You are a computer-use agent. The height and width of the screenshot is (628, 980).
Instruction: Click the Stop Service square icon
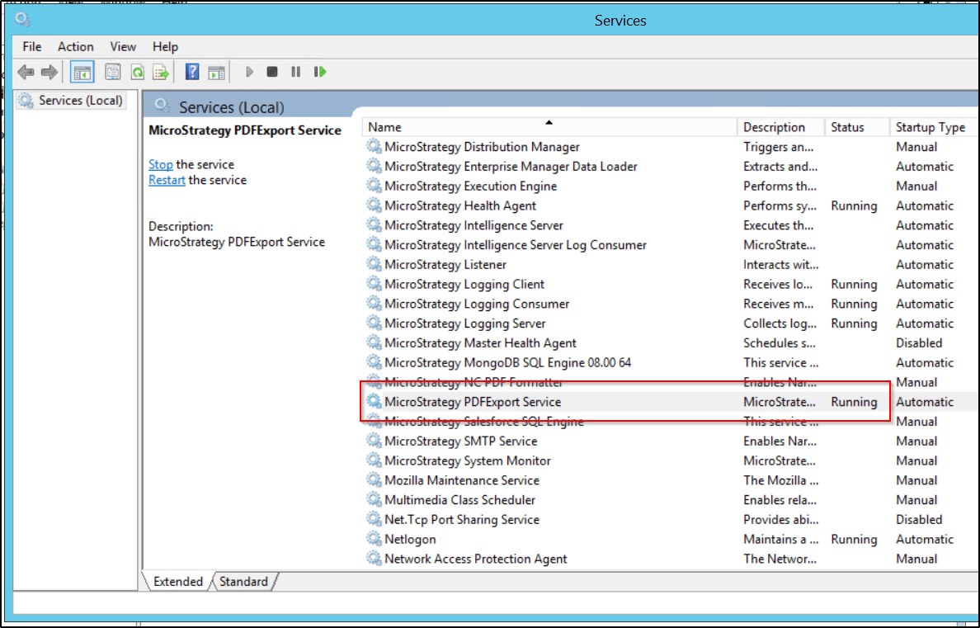(x=272, y=72)
